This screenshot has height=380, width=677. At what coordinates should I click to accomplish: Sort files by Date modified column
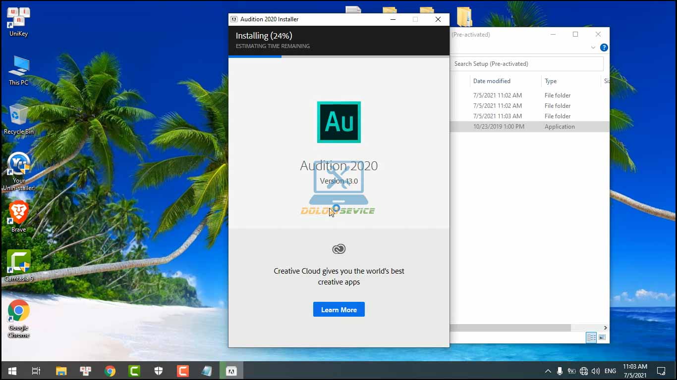(x=492, y=81)
